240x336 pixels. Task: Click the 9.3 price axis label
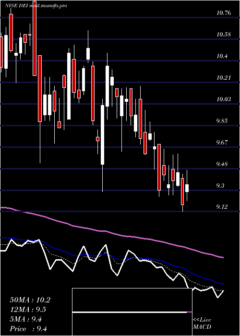pos(220,186)
